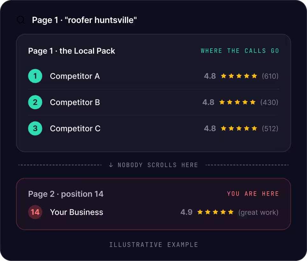The image size is (307, 261).
Task: Click Your Business star rating
Action: coord(215,212)
